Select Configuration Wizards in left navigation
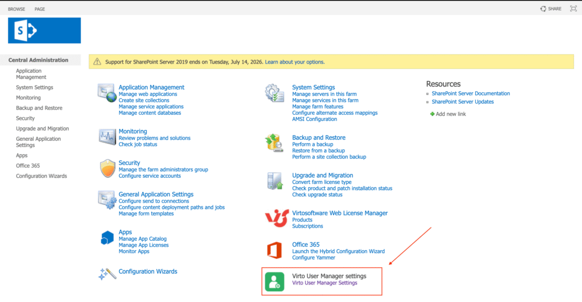This screenshot has height=302, width=582. 41,176
